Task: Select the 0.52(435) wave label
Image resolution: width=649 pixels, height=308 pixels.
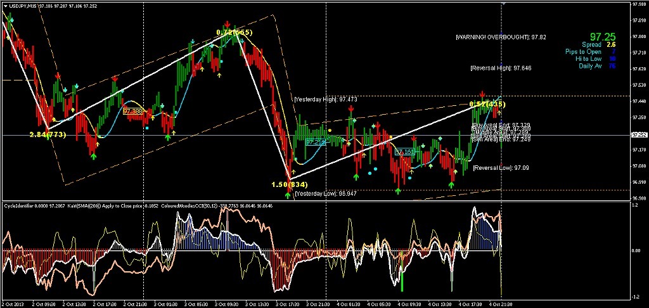Action: coord(487,104)
